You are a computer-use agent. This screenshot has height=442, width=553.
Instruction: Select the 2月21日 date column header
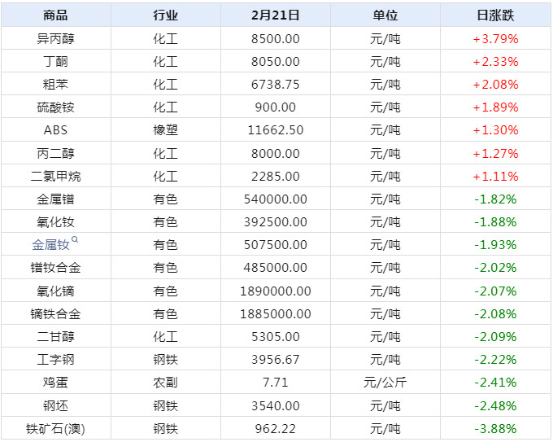(275, 15)
